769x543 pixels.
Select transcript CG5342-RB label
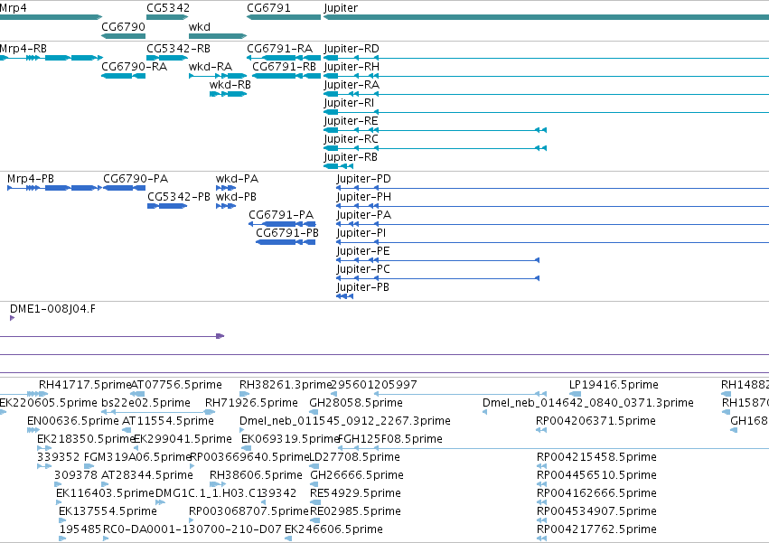179,49
